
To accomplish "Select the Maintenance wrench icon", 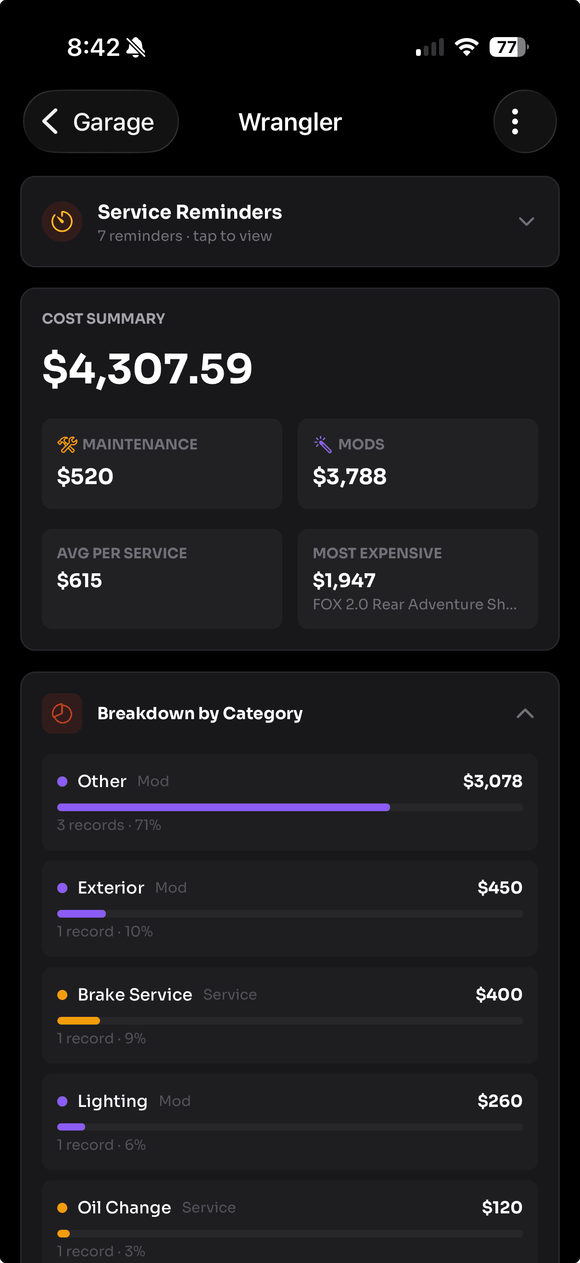I will 66,444.
